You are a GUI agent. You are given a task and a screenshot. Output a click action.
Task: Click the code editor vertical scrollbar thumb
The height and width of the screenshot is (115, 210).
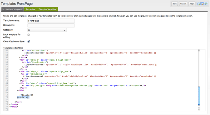199,96
